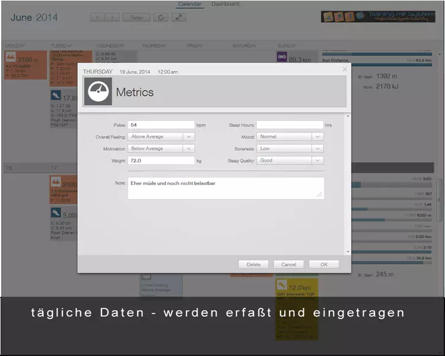This screenshot has height=356, width=445.
Task: Select the Calendar tab
Action: click(190, 4)
